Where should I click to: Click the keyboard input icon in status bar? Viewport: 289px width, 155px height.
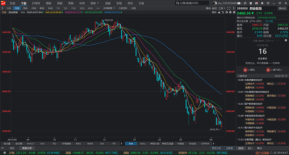coord(275,153)
